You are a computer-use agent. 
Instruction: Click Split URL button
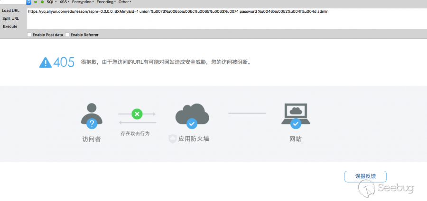click(10, 18)
